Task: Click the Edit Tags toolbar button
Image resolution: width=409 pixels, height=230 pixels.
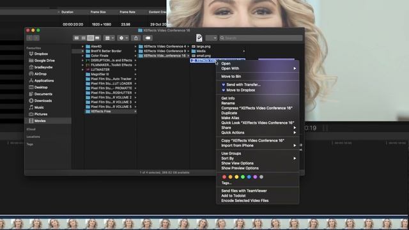Action: (x=148, y=38)
